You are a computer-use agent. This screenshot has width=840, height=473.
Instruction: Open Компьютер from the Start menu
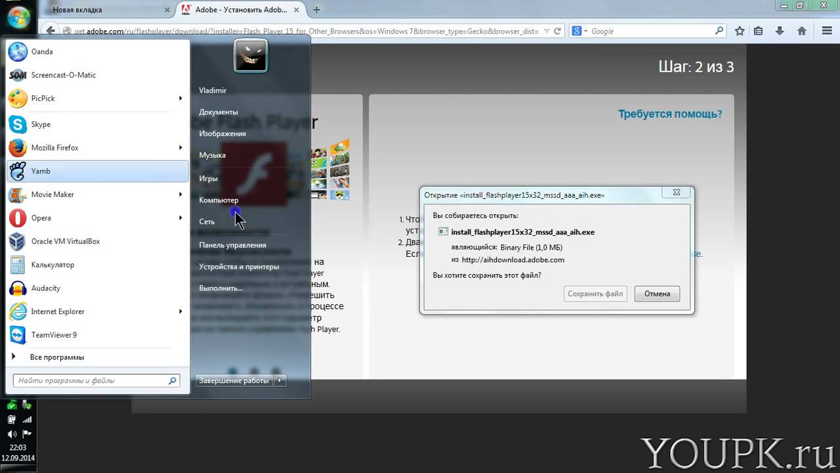click(x=219, y=200)
